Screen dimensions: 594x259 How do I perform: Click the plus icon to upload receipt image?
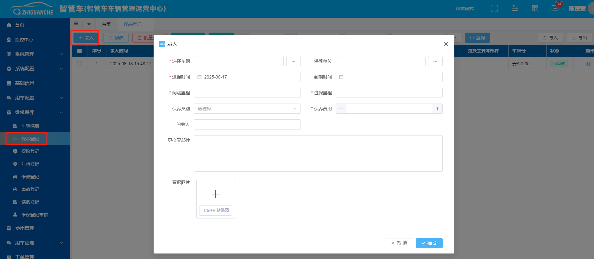tap(216, 194)
